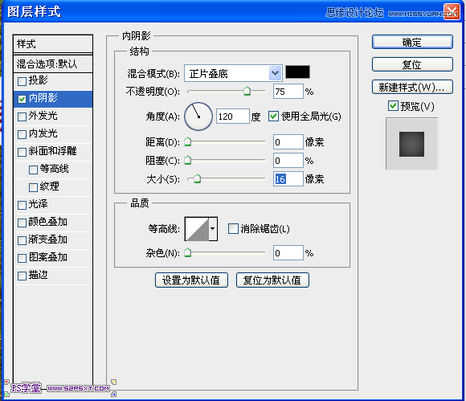Enable the 渐变叠加 gradient overlay checkbox

(x=22, y=240)
